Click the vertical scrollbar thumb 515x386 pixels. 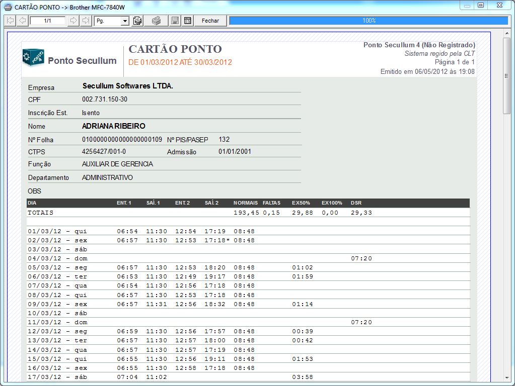pos(506,76)
